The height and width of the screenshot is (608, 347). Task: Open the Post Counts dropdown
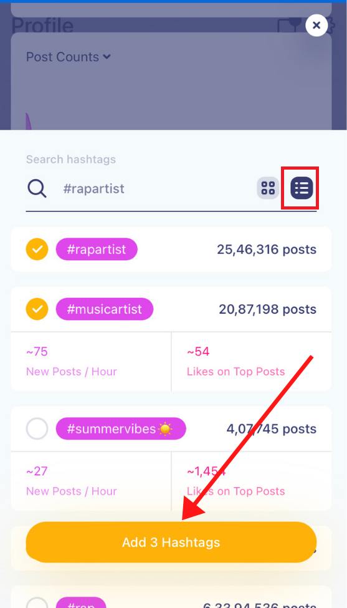coord(69,57)
